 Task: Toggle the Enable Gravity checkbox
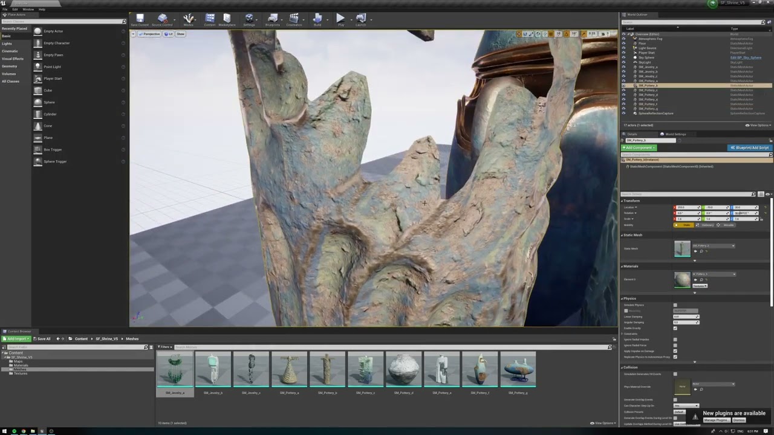[x=675, y=328]
